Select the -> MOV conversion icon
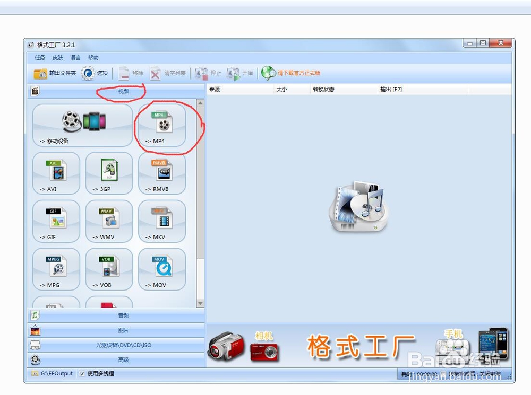 tap(162, 269)
